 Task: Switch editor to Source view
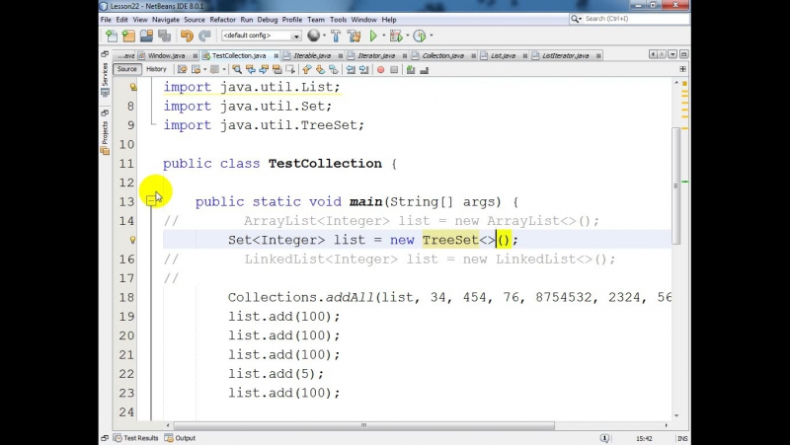pyautogui.click(x=127, y=69)
